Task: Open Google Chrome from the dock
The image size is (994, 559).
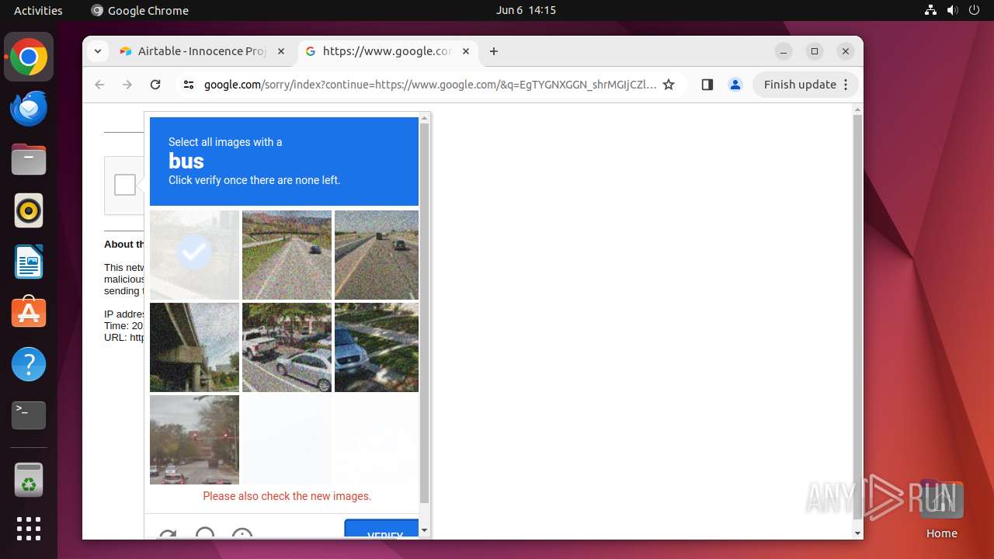Action: point(29,57)
